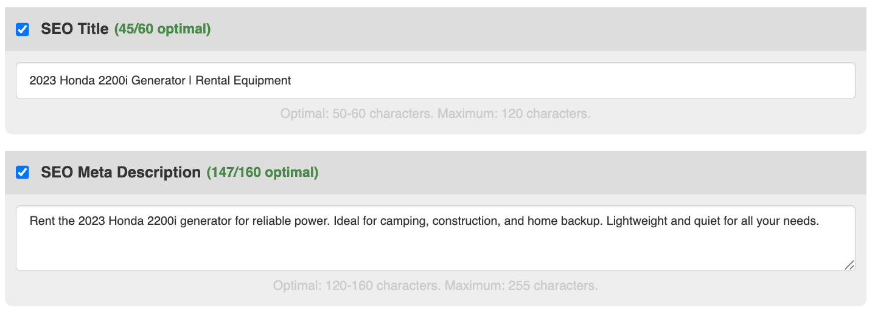875x316 pixels.
Task: Click the "45/60 optimal" character counter
Action: point(162,29)
